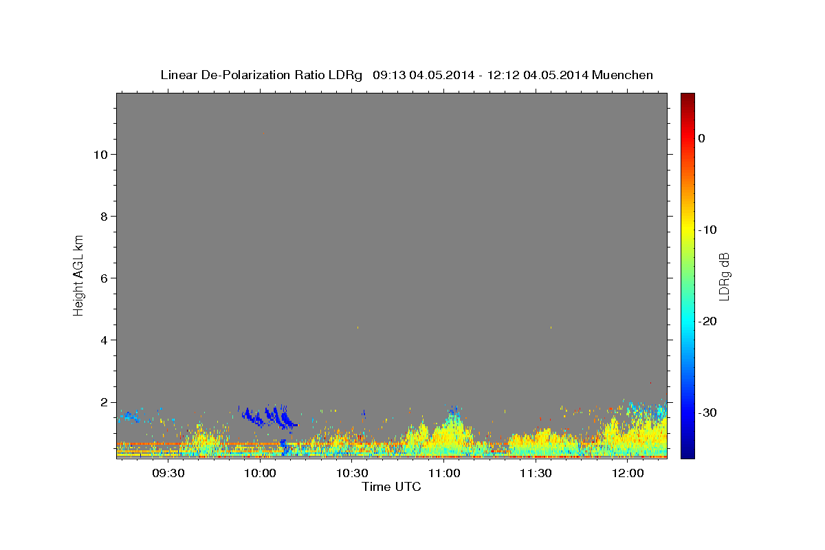825x550 pixels.
Task: Click the 'Muenchen' location in the title
Action: click(623, 75)
